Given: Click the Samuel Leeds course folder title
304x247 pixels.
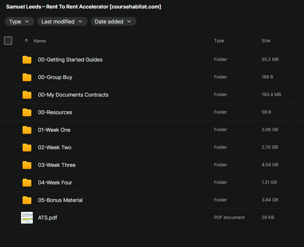Looking at the screenshot, I should 83,7.
